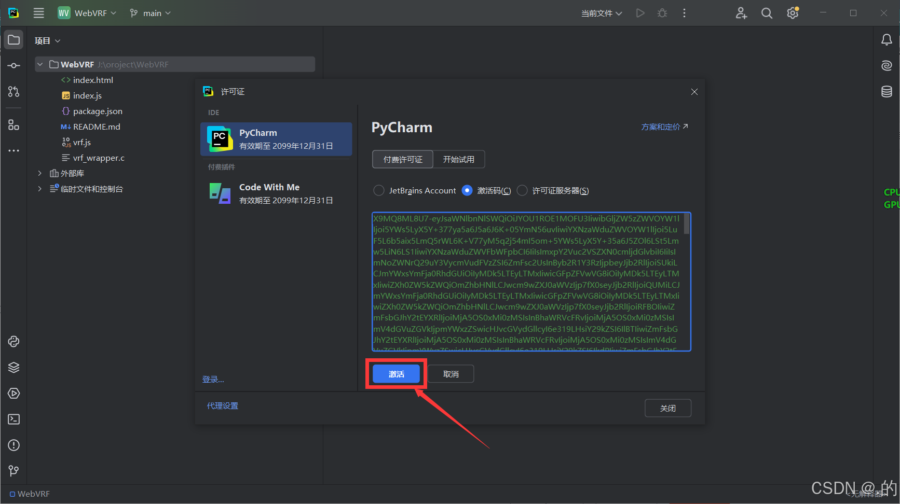Click the Run button in toolbar

point(640,13)
